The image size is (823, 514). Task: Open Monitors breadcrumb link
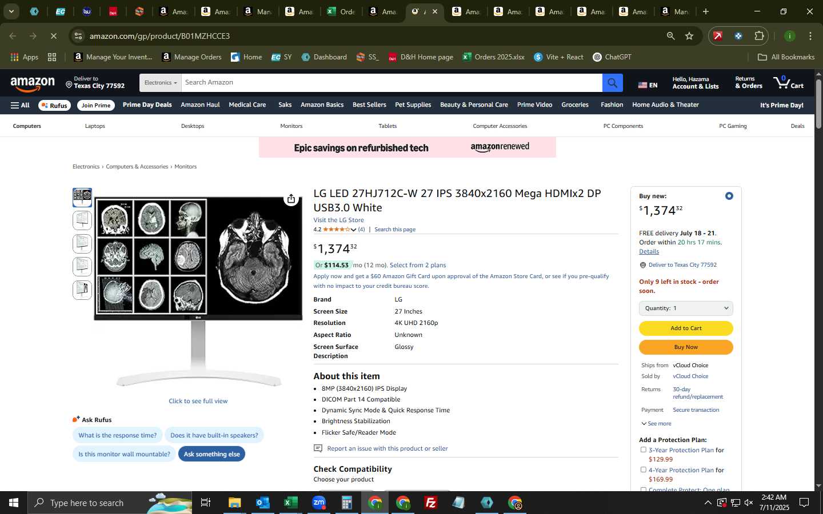click(185, 167)
